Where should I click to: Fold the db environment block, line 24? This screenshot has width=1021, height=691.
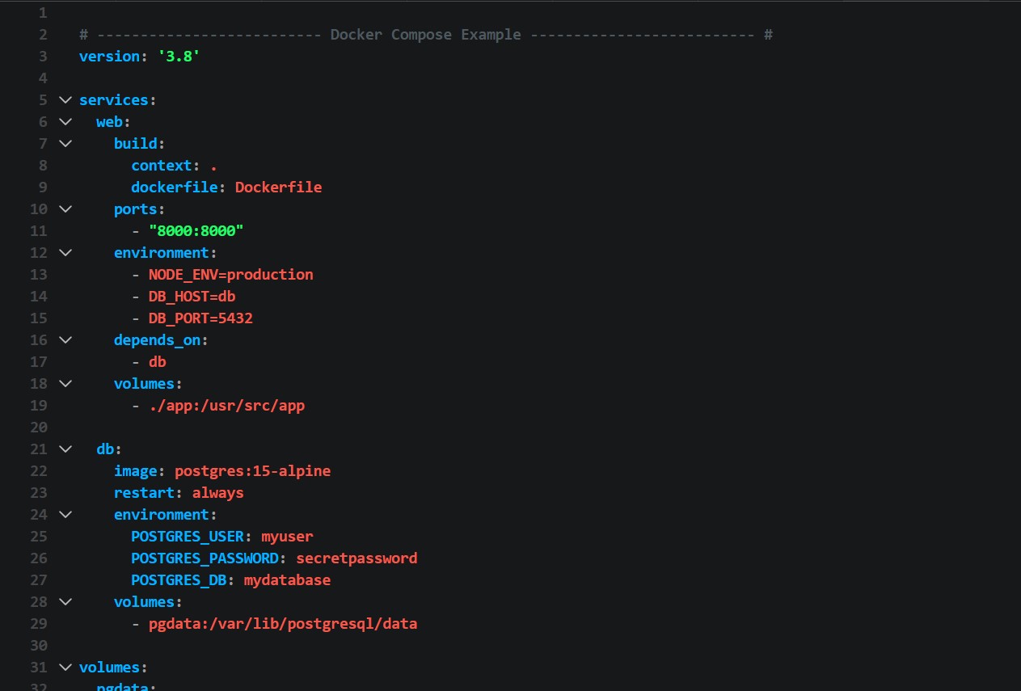(x=65, y=515)
